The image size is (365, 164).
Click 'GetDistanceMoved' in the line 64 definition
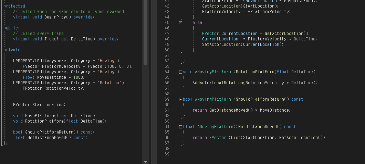tap(258, 127)
